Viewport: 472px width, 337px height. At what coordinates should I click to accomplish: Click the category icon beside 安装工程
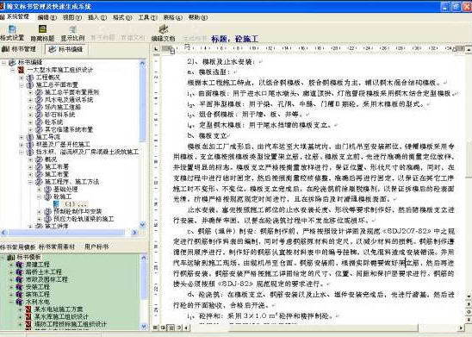pyautogui.click(x=20, y=287)
